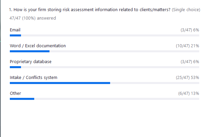The image size is (205, 137).
Task: Click the (6/47) 13% result text
Action: tap(189, 93)
